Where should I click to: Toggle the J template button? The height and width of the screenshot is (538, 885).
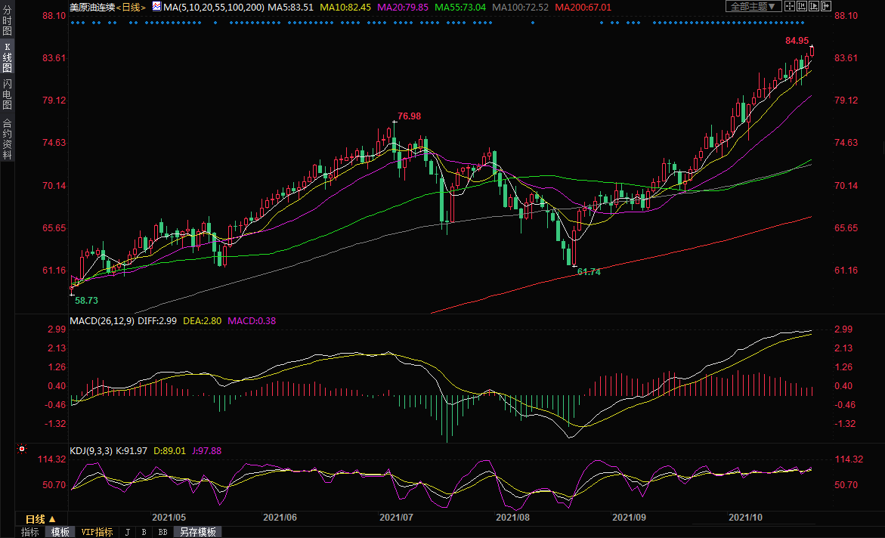(x=127, y=532)
